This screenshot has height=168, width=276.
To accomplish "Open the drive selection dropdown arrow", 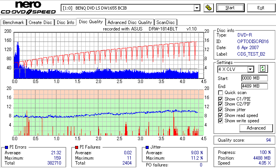I will 197,8.
